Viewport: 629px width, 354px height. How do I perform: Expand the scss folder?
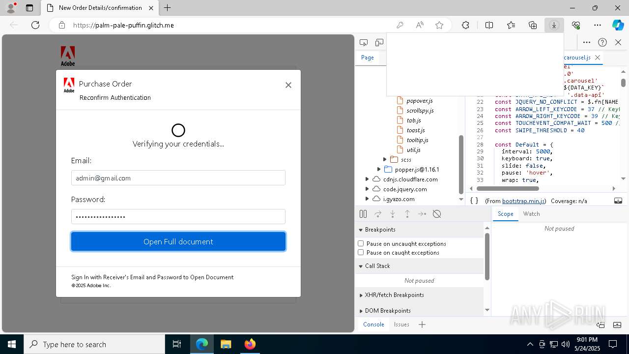[x=385, y=159]
